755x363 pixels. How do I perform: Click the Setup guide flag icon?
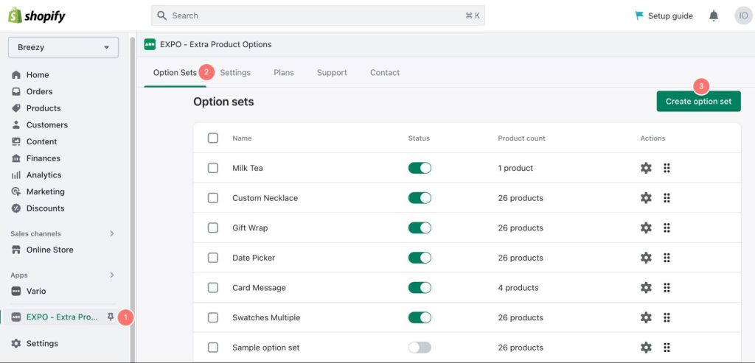639,16
